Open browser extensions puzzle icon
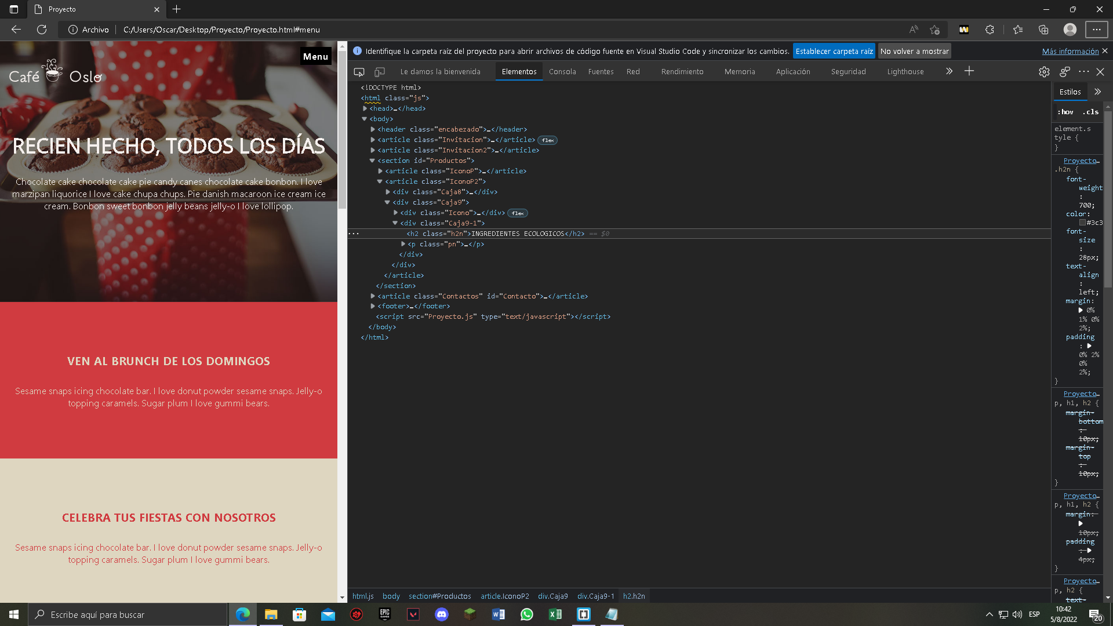 coord(990,30)
